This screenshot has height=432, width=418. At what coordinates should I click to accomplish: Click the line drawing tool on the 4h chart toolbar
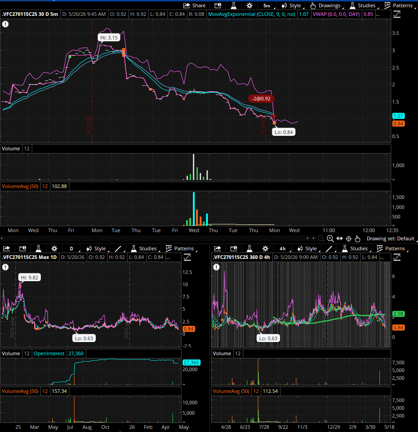329,248
